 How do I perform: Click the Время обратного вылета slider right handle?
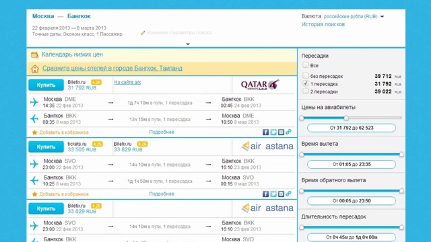401,191
